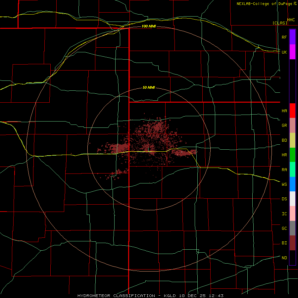Viewport: 298px width, 298px height.
Task: Click the KGLD radar site identifier
Action: pos(169,296)
